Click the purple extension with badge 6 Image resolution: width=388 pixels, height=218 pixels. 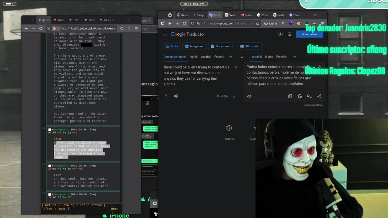[x=291, y=23]
